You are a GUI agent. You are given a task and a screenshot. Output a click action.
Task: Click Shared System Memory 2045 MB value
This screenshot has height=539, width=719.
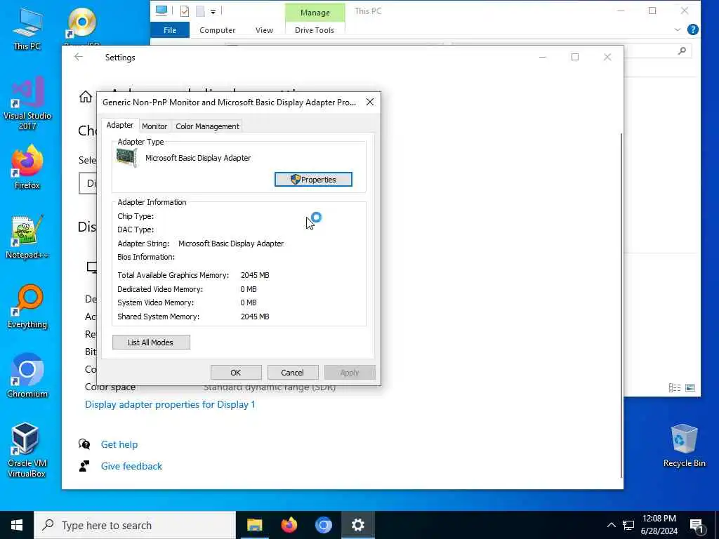coord(255,317)
